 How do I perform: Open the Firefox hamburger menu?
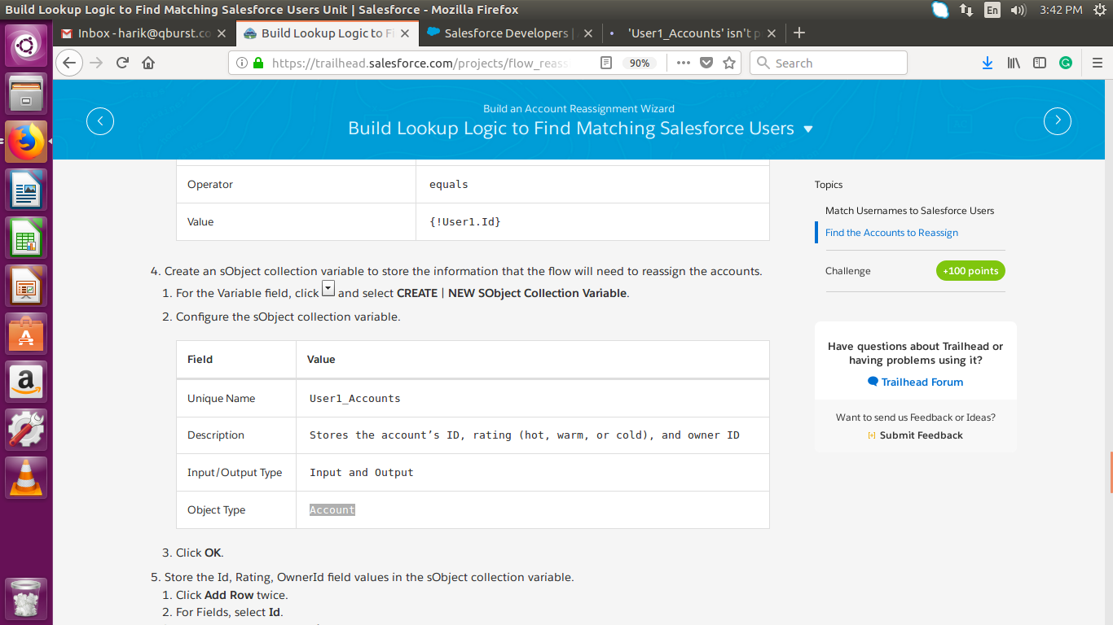1097,63
